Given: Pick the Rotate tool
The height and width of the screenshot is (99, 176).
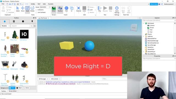Looking at the screenshot, I should pos(32,9).
